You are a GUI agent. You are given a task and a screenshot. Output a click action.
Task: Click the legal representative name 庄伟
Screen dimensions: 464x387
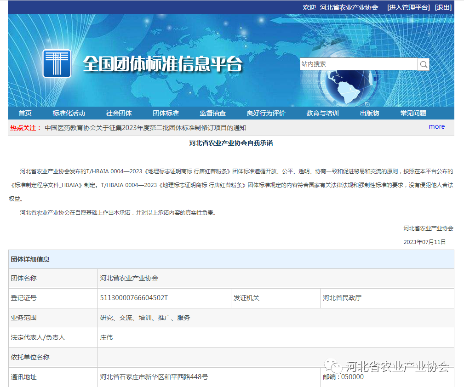tap(106, 337)
